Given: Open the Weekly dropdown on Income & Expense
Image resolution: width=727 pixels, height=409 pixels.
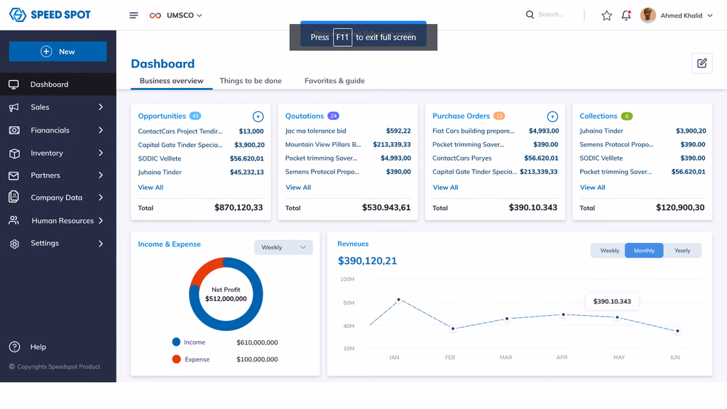Looking at the screenshot, I should (283, 247).
